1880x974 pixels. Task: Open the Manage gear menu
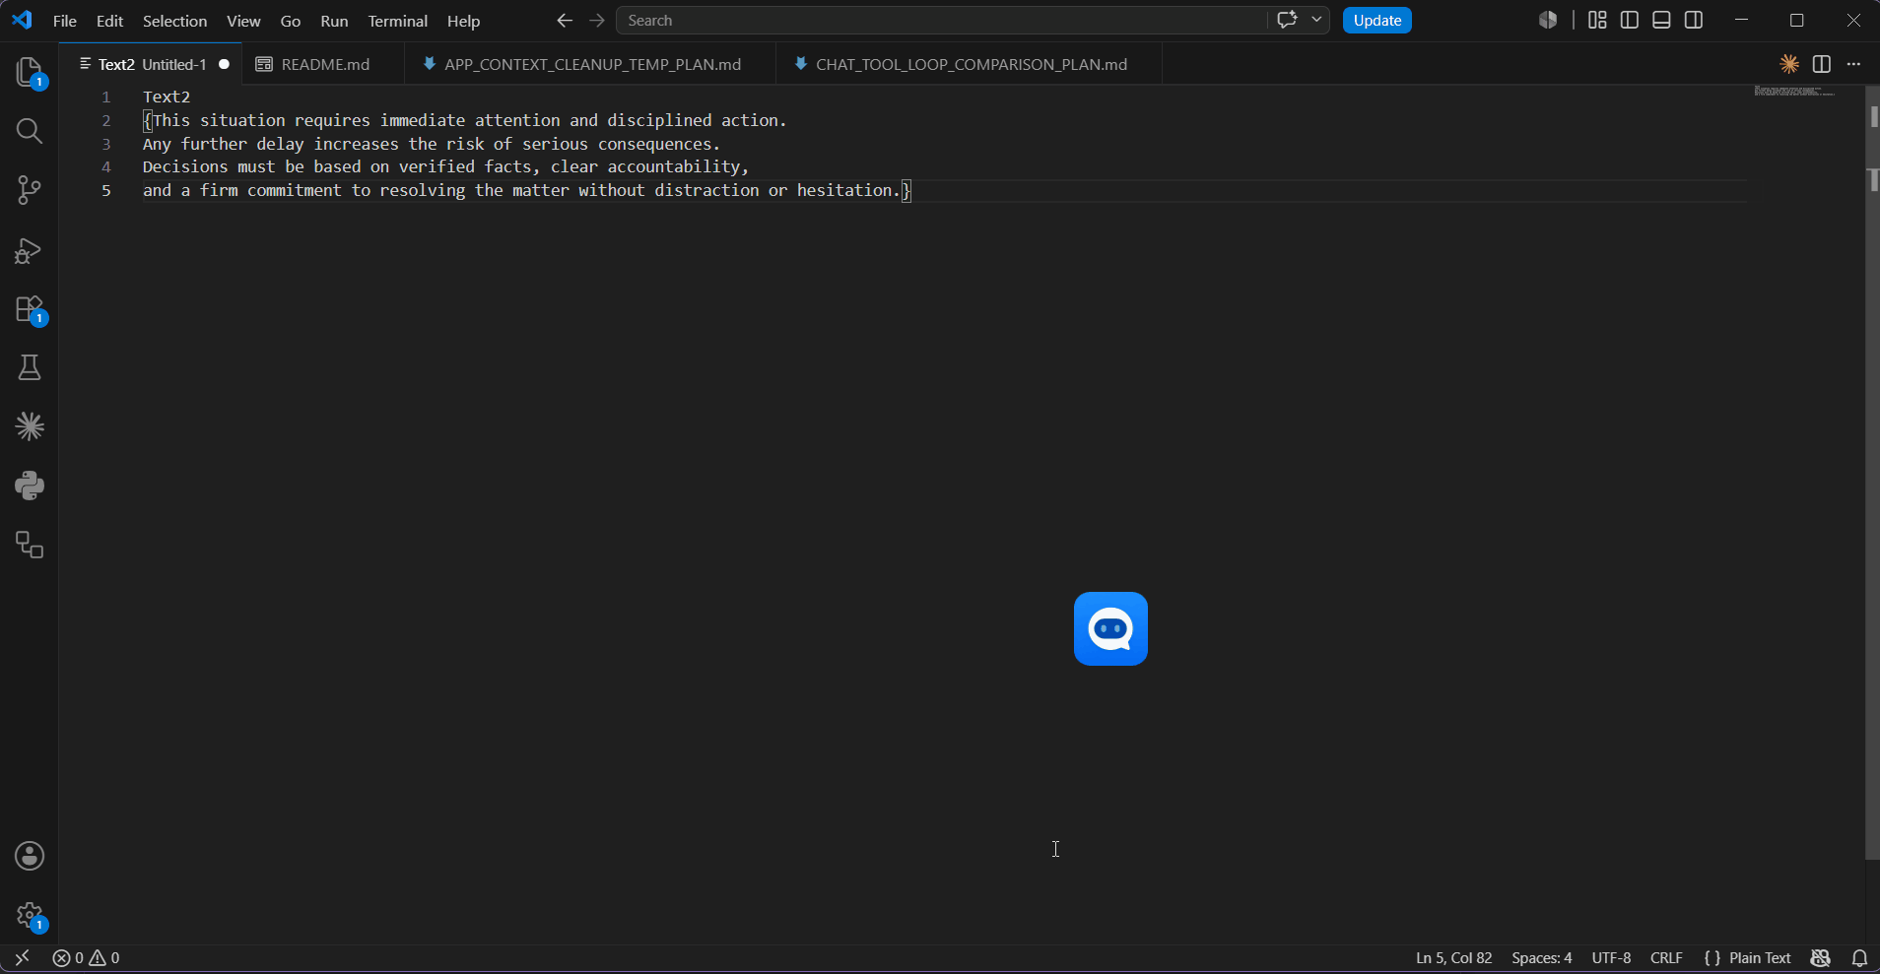coord(30,916)
